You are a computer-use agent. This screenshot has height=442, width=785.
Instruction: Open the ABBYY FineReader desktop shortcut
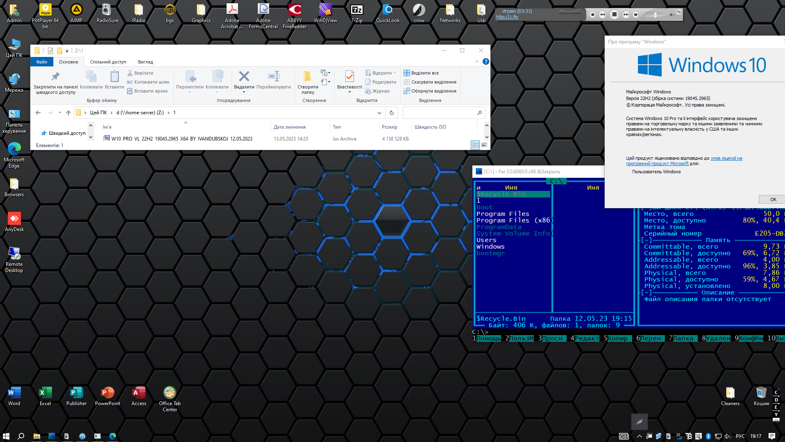(294, 10)
